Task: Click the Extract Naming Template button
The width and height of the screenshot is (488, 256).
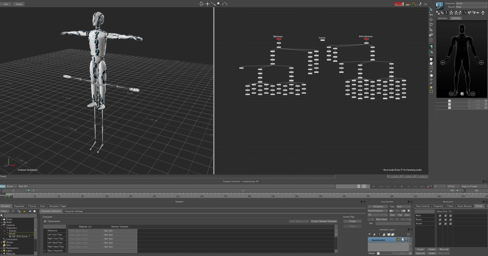Action: point(324,221)
